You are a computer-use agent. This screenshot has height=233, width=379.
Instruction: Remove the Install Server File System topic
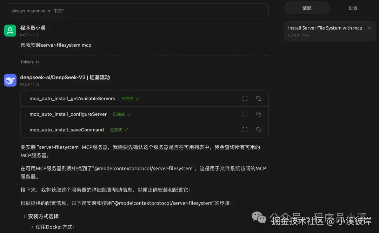[x=369, y=28]
